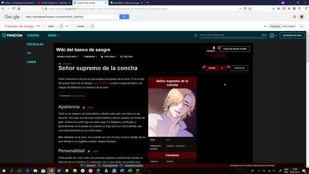The image size is (309, 174).
Task: Click the Fandom wiki search magnifier icon
Action: [196, 36]
